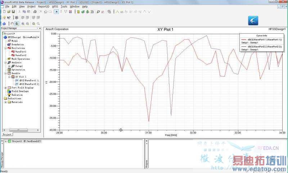Open the Edit menu
Screen dimensions: 288x173
14,6
